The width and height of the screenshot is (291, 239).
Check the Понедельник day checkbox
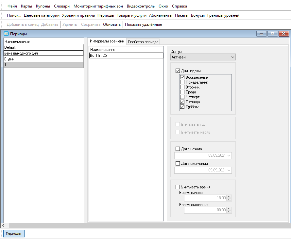tap(182, 82)
